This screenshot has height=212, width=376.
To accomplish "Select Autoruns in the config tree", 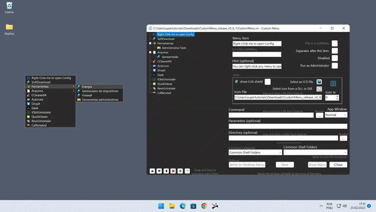I will click(163, 66).
